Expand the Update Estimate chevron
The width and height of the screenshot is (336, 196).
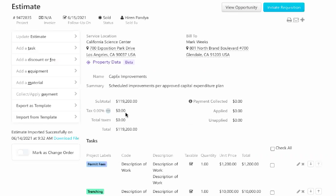click(x=75, y=36)
